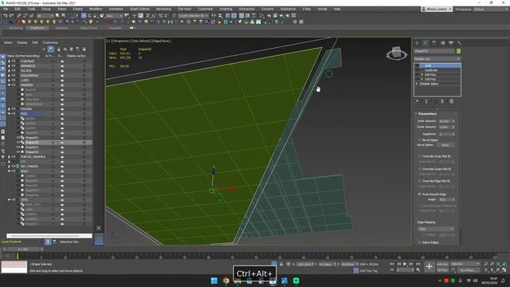Toggle the Auto Smooth Edge checkbox
This screenshot has width=510, height=287.
(420, 194)
